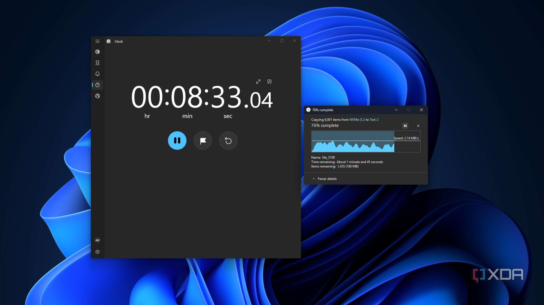Open the World clock page
This screenshot has height=305, width=544.
pos(98,96)
